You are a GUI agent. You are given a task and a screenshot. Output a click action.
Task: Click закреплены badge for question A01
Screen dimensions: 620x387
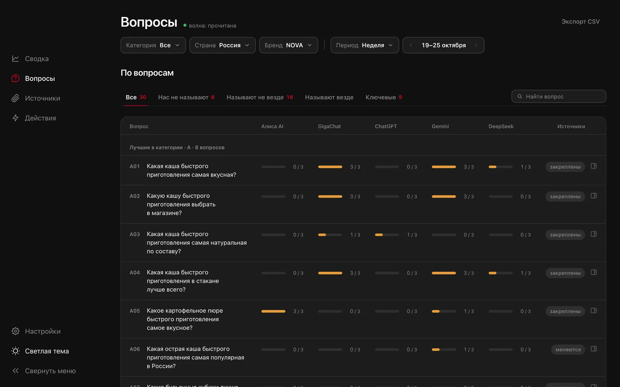565,167
